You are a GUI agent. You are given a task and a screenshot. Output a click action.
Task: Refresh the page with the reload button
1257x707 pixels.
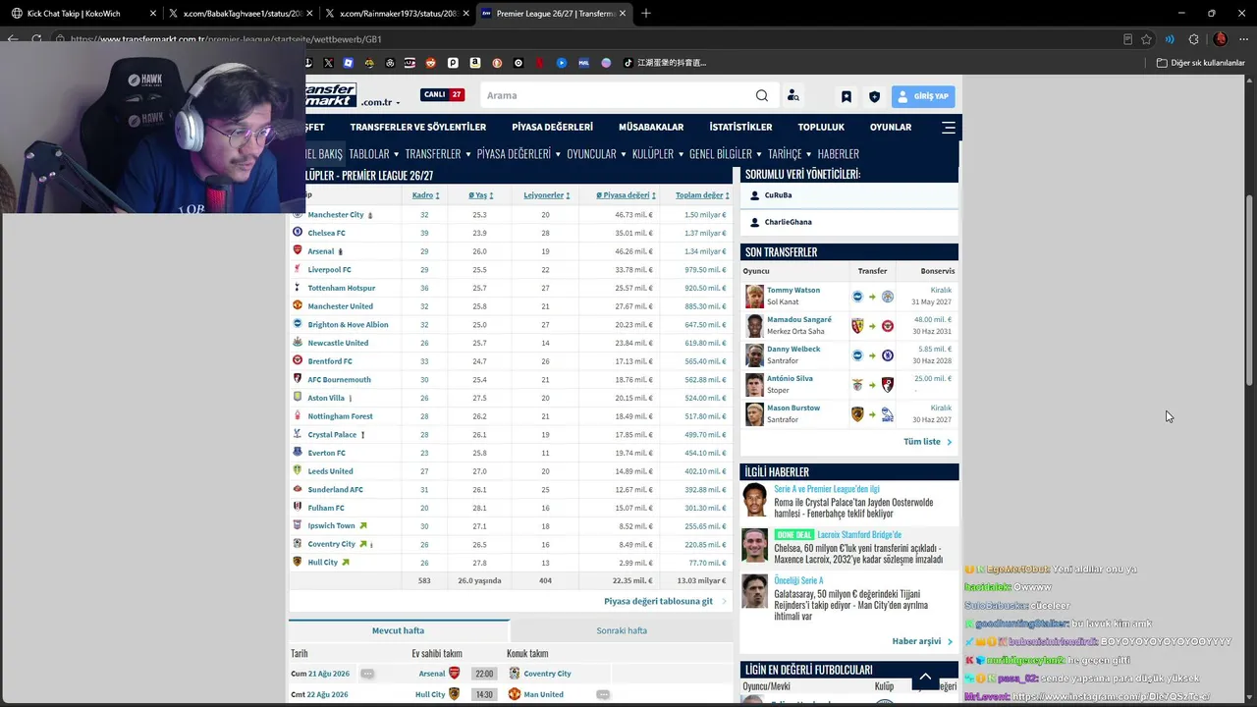(x=36, y=39)
